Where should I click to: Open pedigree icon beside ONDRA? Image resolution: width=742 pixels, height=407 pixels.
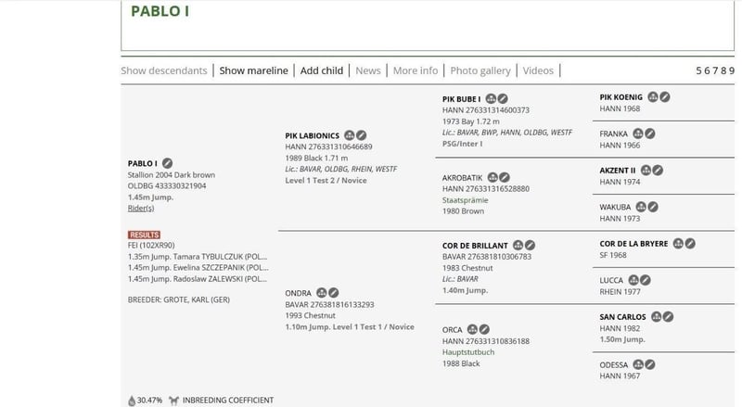[x=321, y=292]
